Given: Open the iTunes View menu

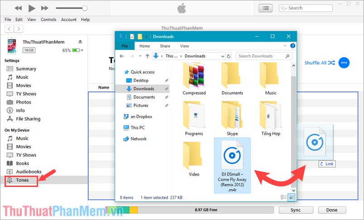Looking at the screenshot, I should pos(31,19).
